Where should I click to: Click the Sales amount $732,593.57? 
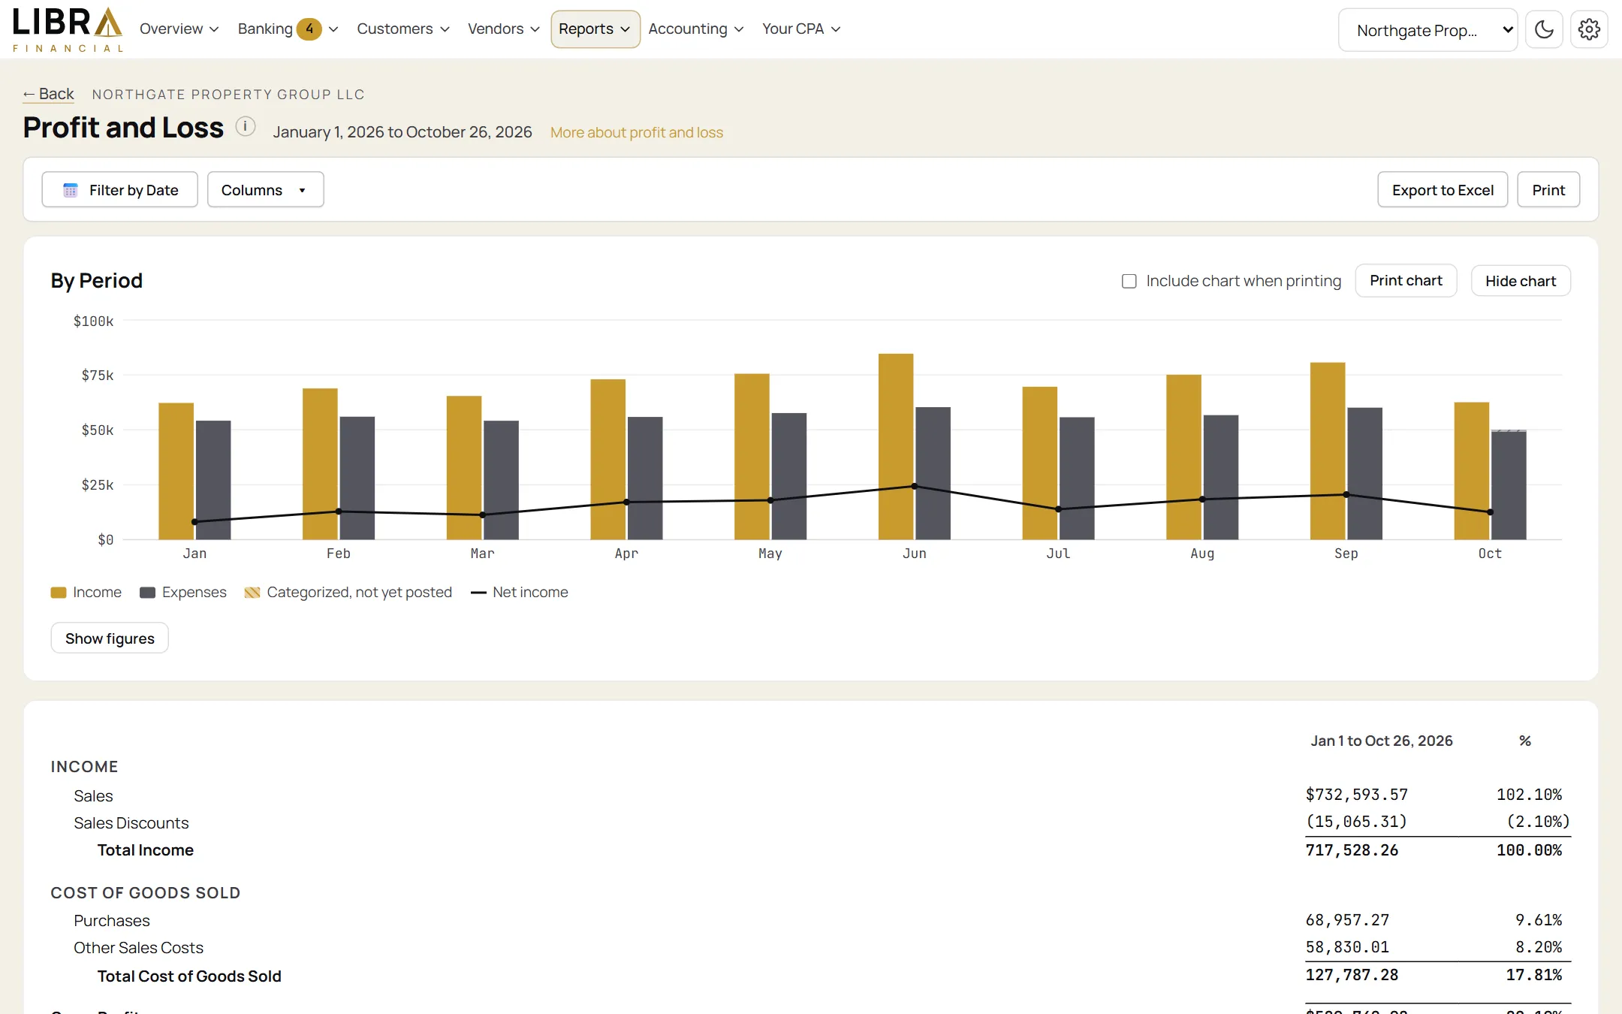point(1356,795)
